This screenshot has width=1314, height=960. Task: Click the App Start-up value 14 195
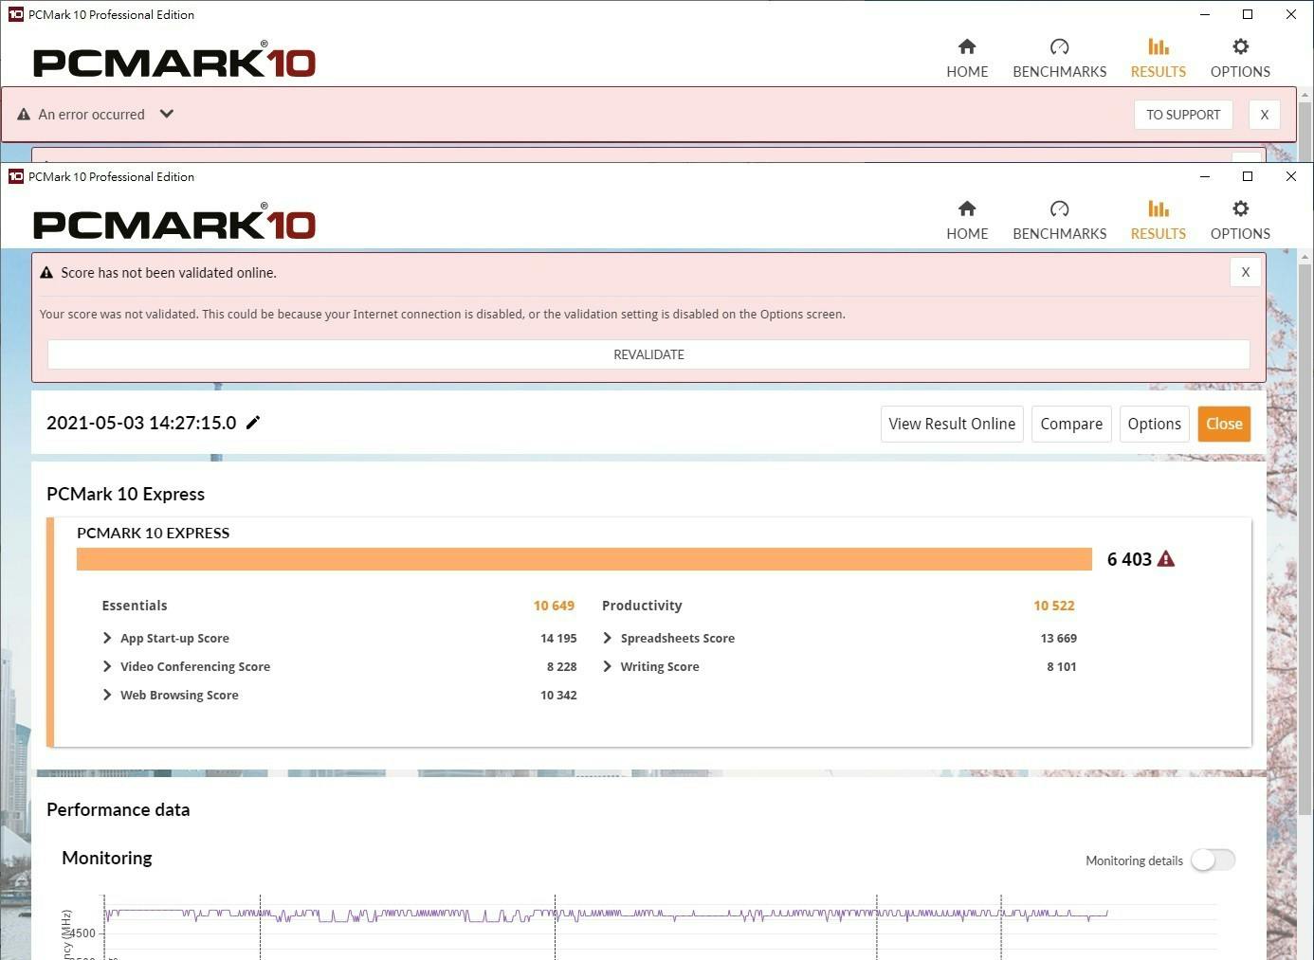pos(558,638)
